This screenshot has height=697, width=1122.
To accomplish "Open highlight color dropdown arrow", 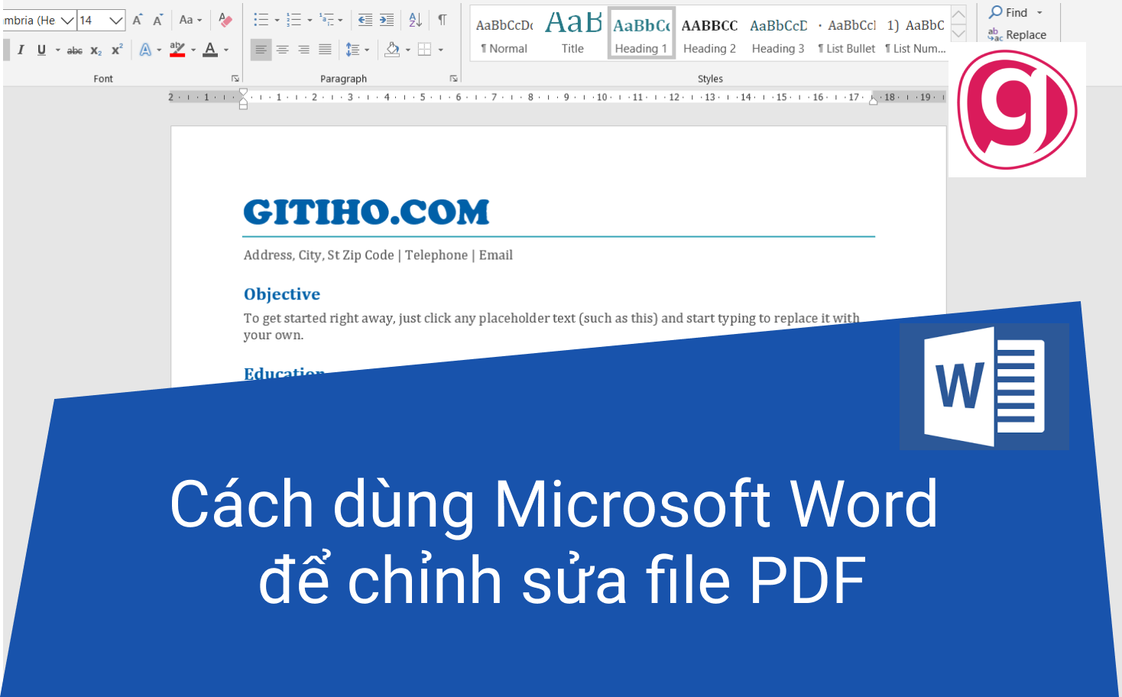I will pos(193,50).
